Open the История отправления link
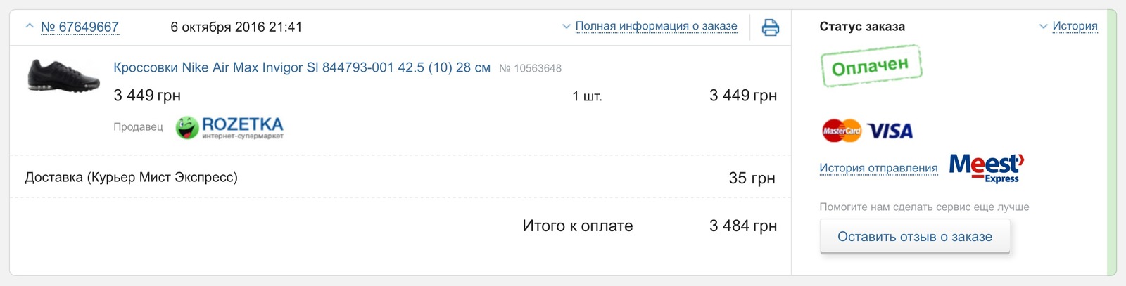This screenshot has height=286, width=1126. pos(878,168)
